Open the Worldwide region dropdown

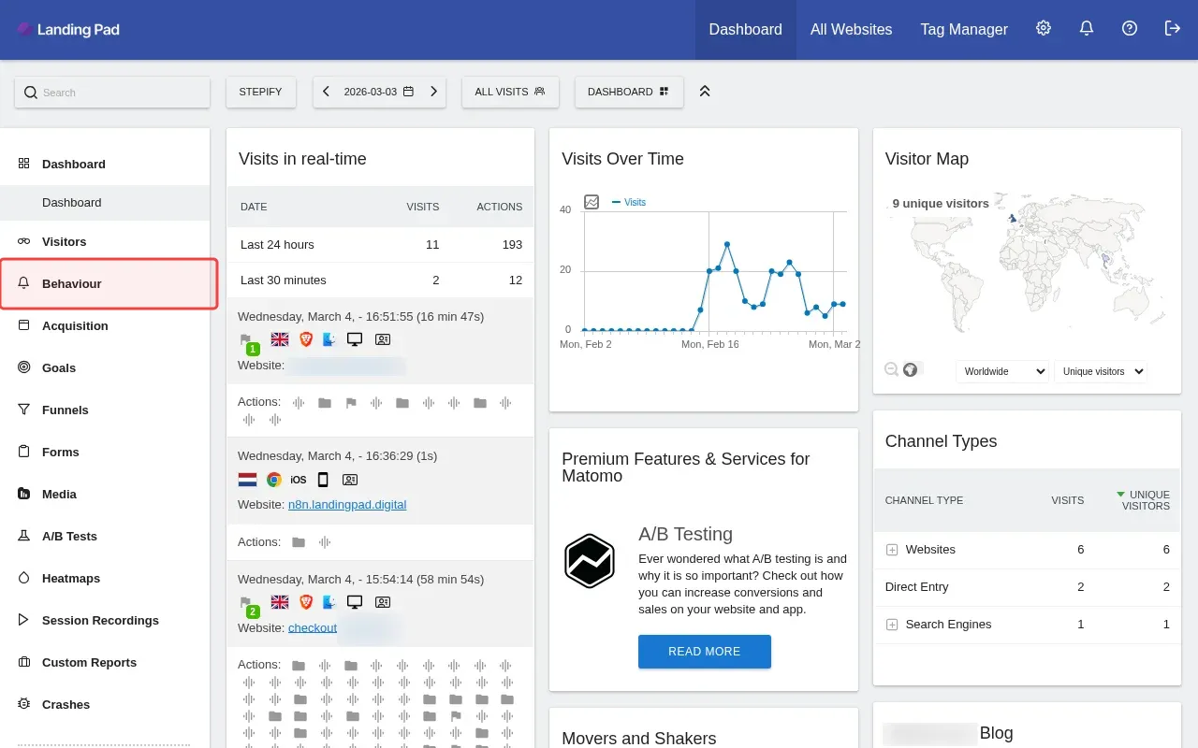coord(1001,371)
